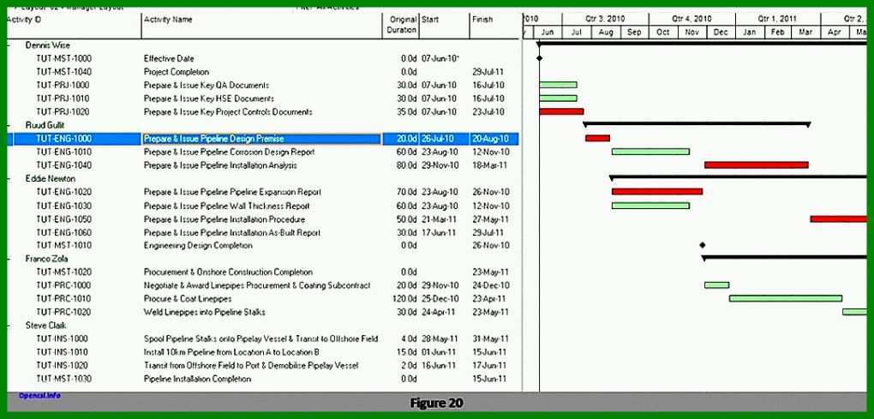Screen dimensions: 874x419
Task: Click the green Gantt bar for TUT-ENG-1030
Action: 650,206
